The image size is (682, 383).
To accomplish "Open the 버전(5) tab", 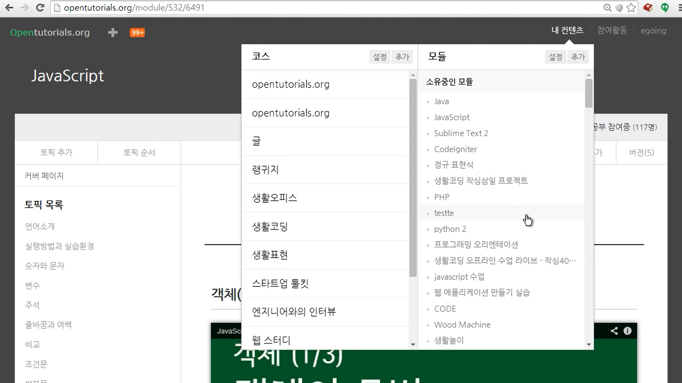I will point(641,152).
